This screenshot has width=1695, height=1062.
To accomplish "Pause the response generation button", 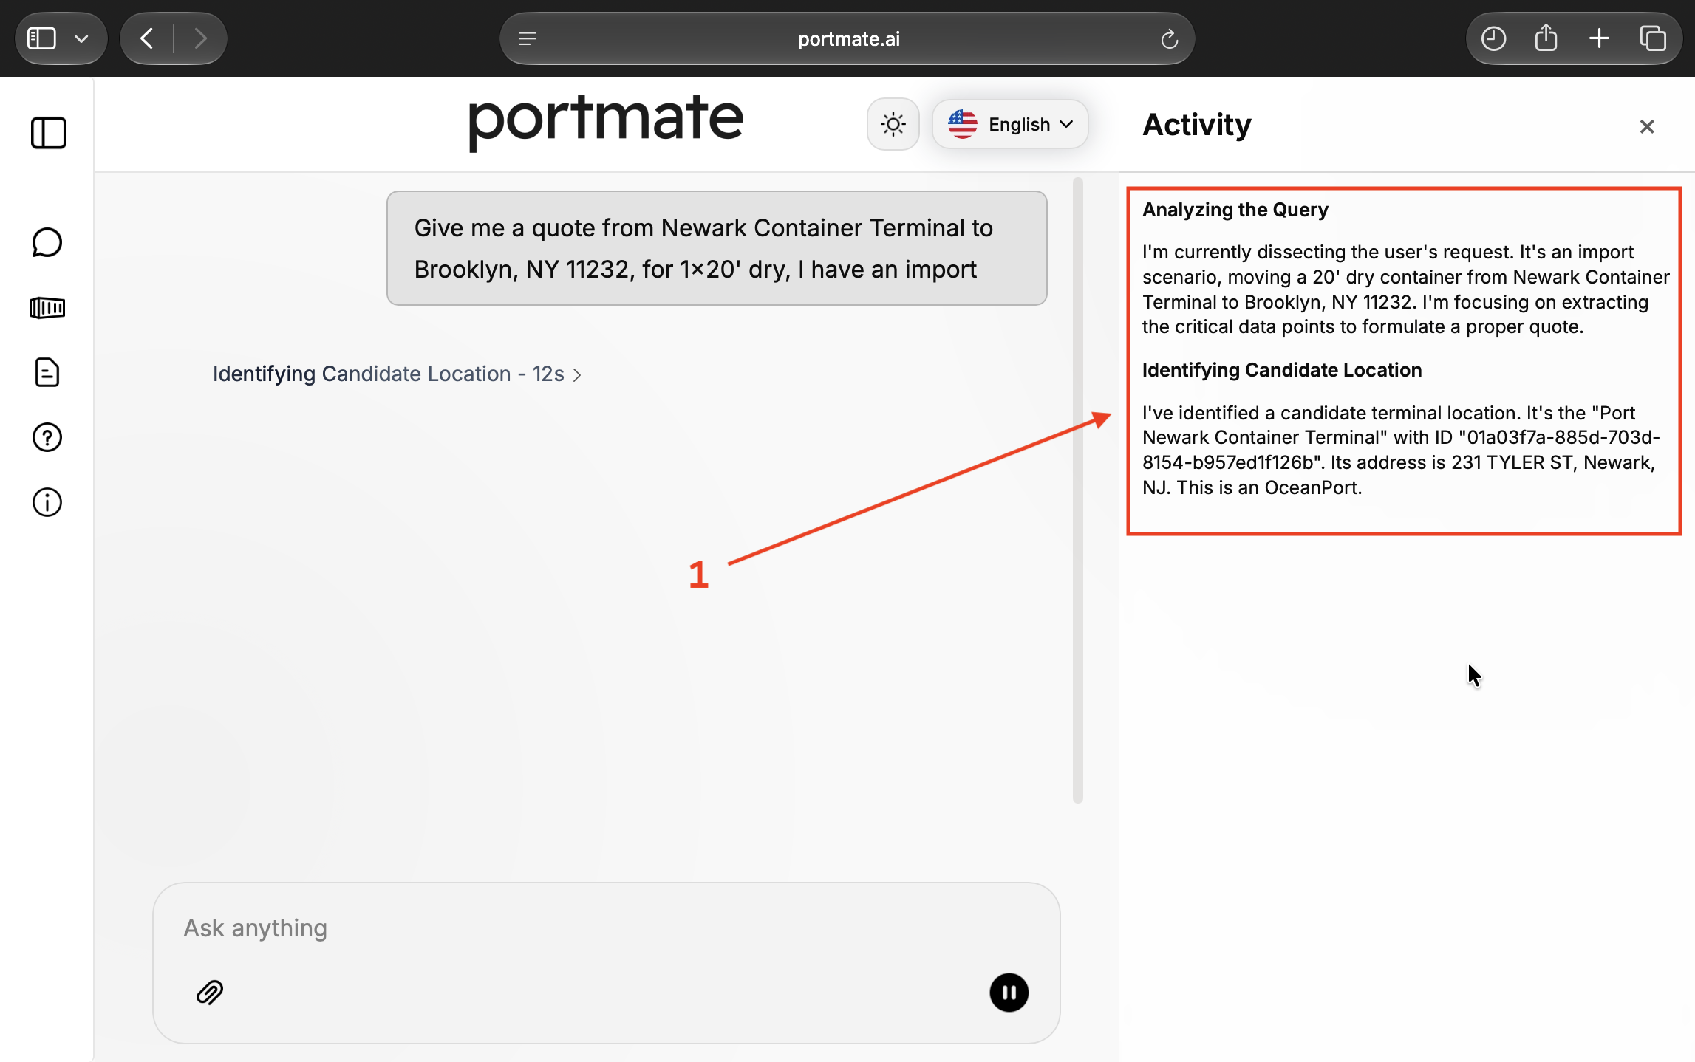I will [x=1009, y=992].
